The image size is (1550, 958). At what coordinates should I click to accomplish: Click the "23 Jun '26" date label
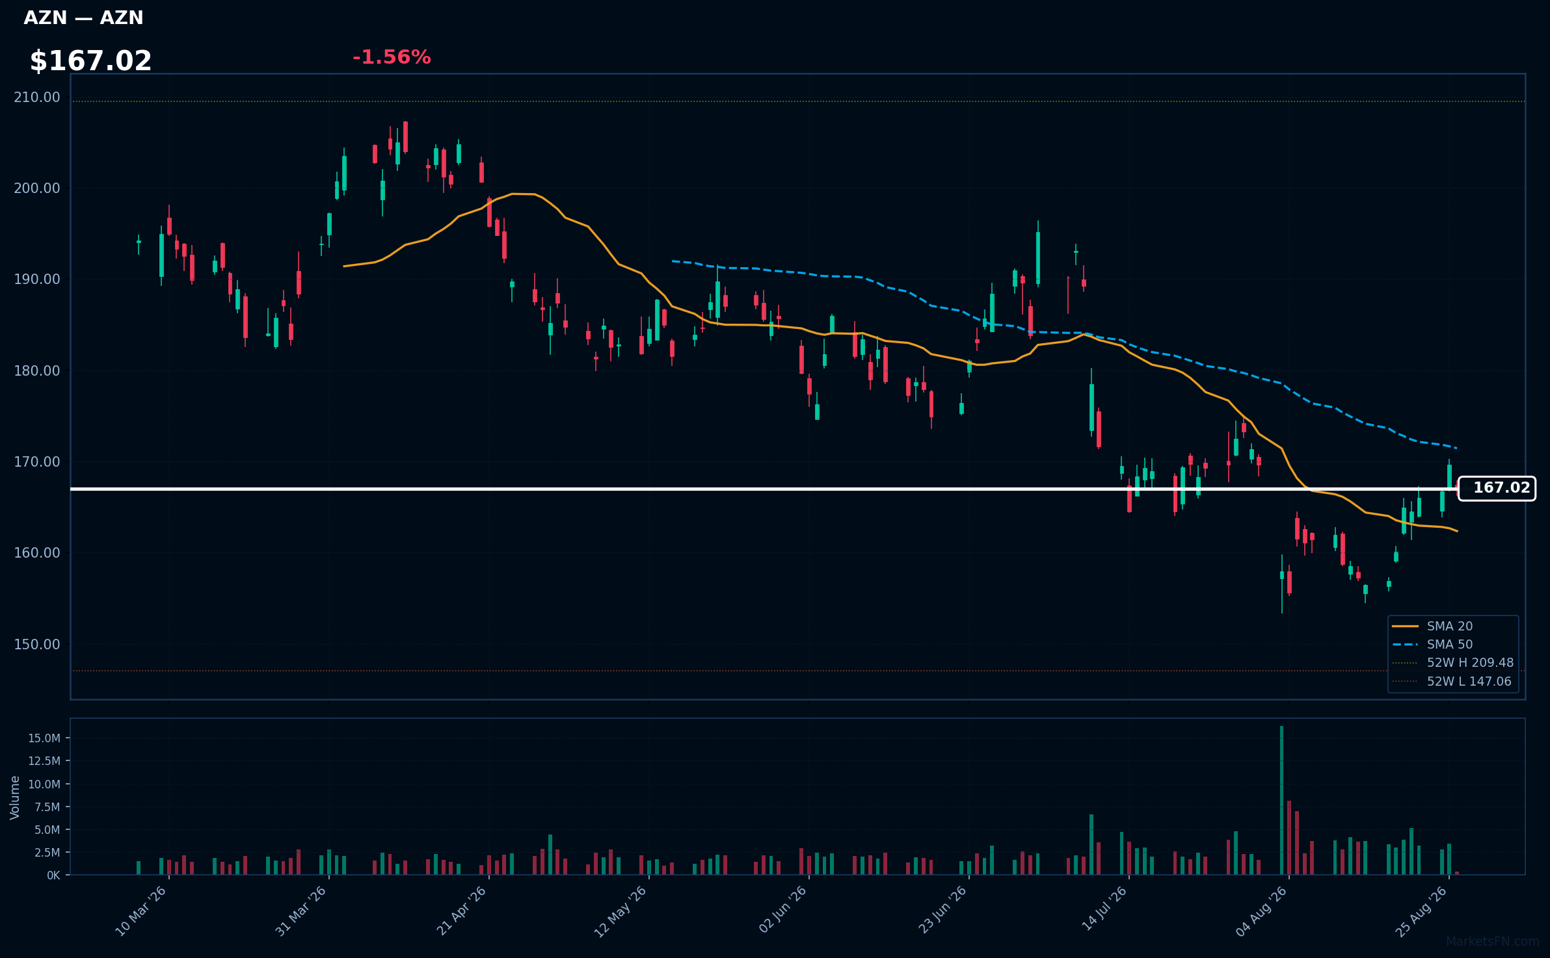[942, 910]
